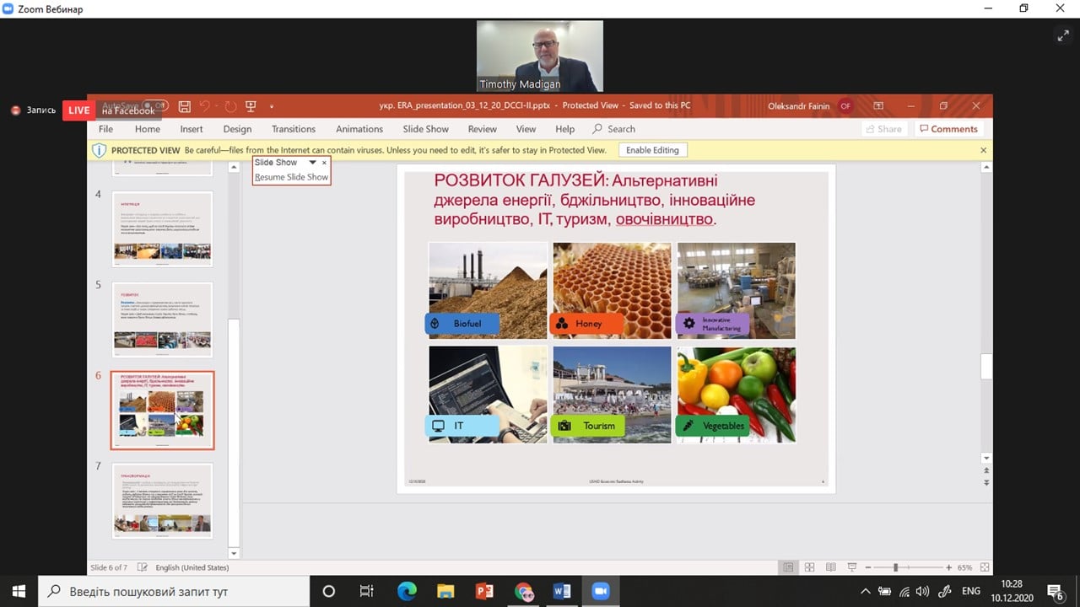Image resolution: width=1080 pixels, height=607 pixels.
Task: Expand Customize Quick Access Toolbar dropdown
Action: [x=272, y=106]
